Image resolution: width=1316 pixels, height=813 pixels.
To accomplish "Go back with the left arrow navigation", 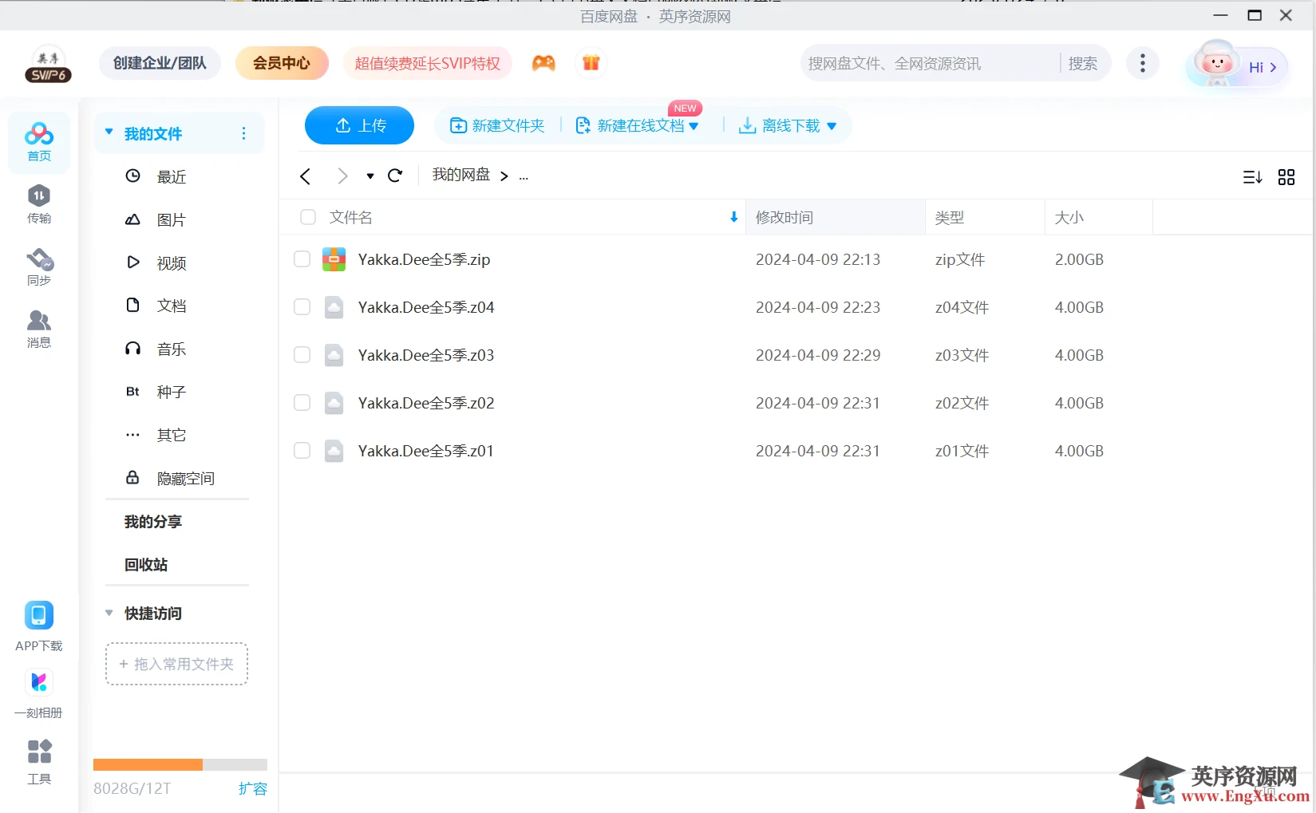I will pyautogui.click(x=305, y=176).
